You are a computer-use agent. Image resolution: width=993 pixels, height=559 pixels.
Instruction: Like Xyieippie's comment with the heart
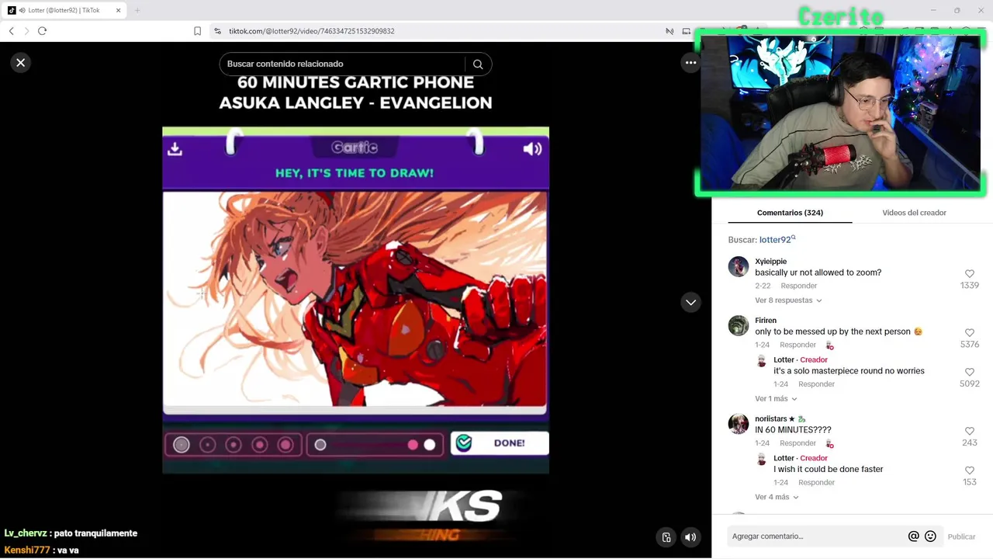[970, 274]
